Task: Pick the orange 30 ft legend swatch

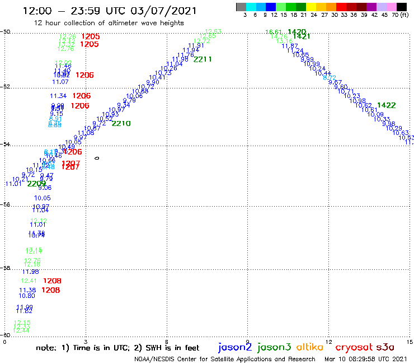Action: click(x=331, y=7)
